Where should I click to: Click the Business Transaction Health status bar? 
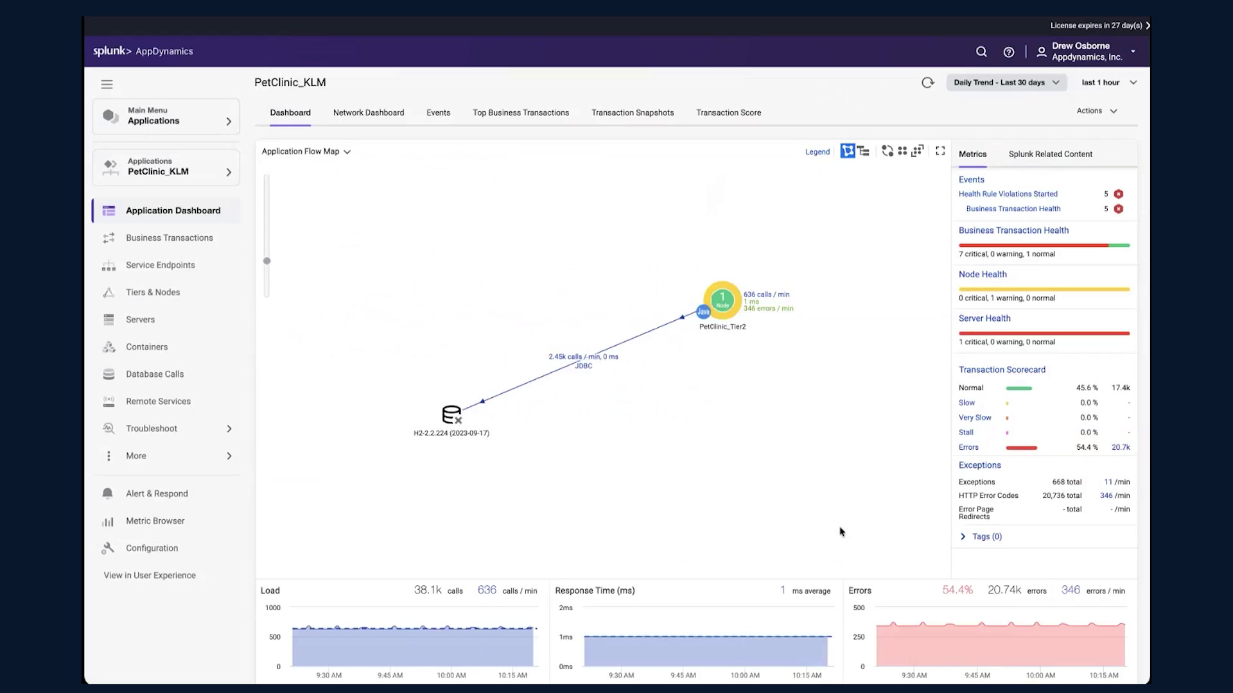tap(1044, 245)
